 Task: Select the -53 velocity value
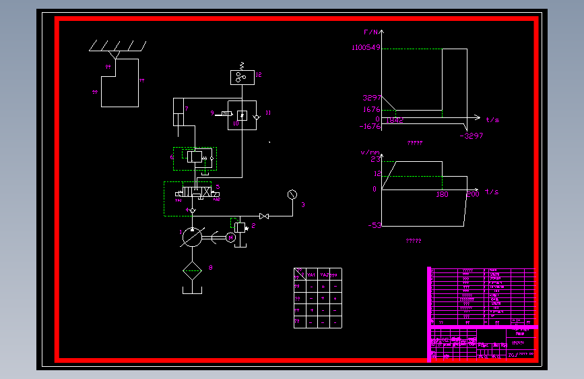pyautogui.click(x=375, y=225)
